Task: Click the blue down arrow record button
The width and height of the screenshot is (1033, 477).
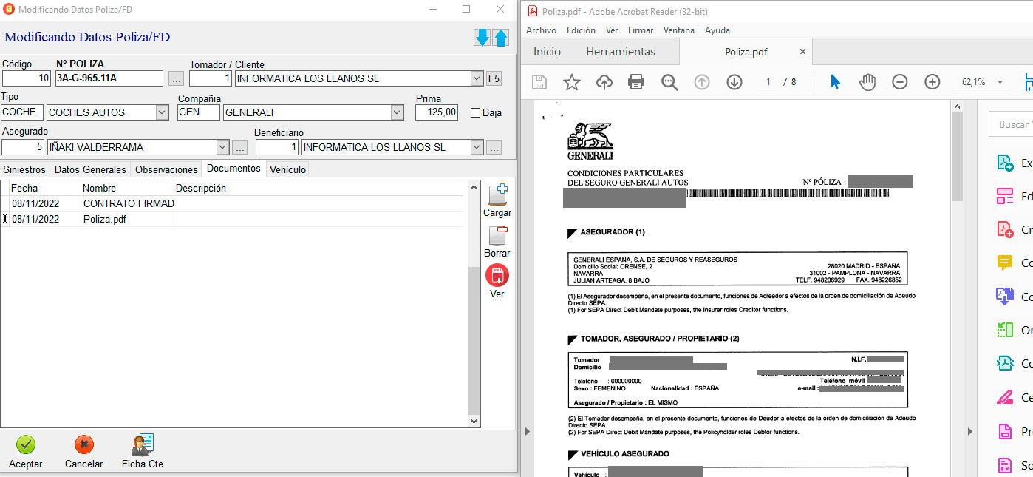Action: [x=483, y=38]
